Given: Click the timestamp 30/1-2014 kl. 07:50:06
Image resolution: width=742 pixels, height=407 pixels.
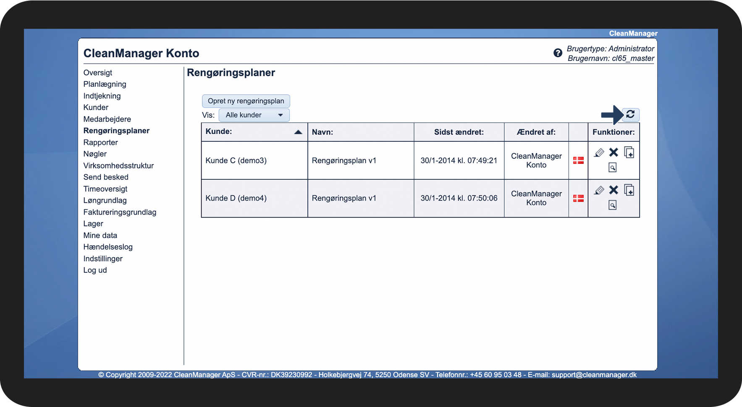Looking at the screenshot, I should click(x=459, y=198).
